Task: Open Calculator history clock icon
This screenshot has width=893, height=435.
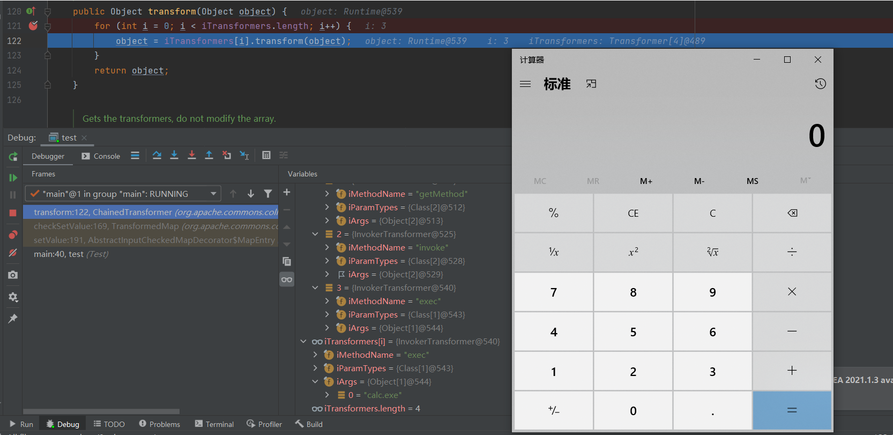Action: 820,84
